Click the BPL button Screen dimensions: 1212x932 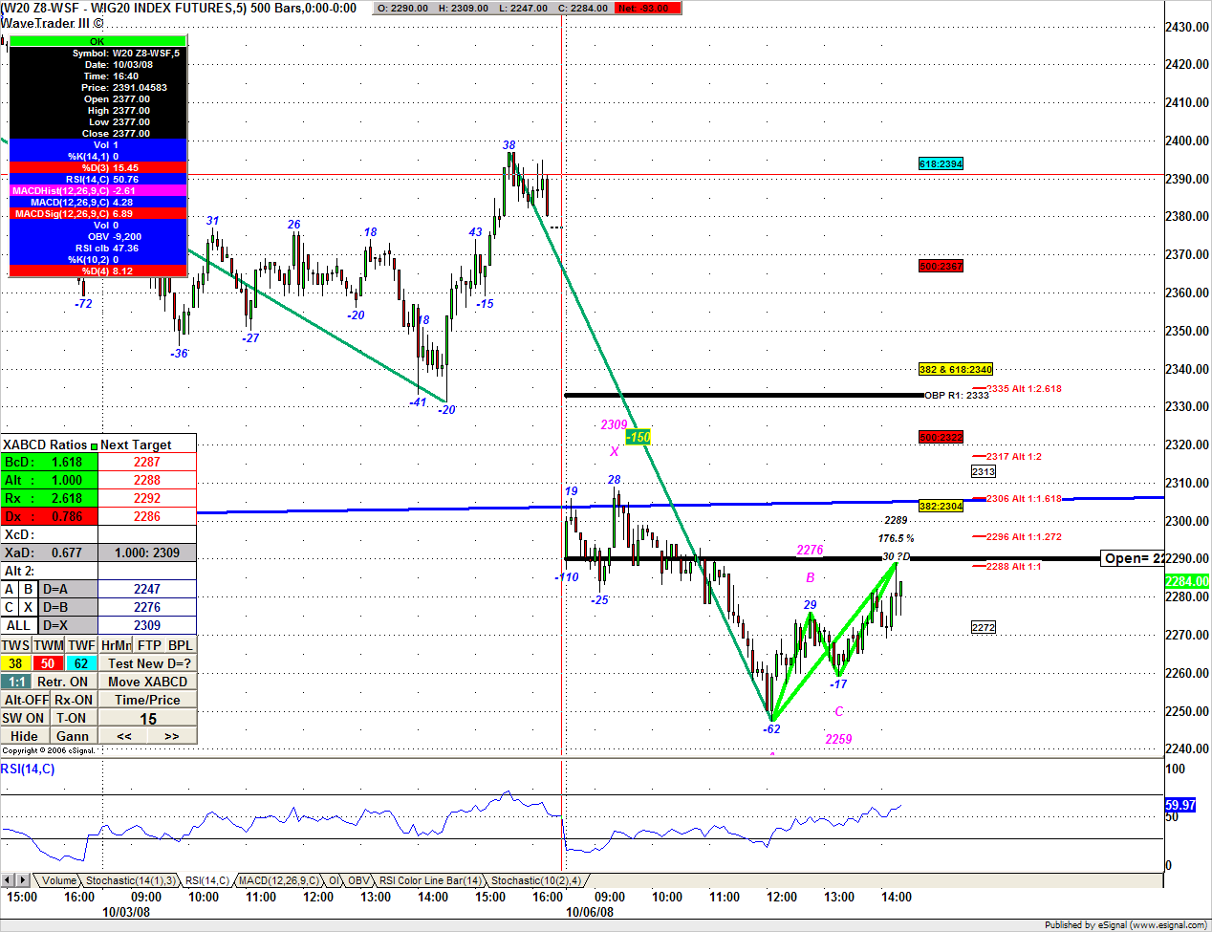(x=181, y=645)
